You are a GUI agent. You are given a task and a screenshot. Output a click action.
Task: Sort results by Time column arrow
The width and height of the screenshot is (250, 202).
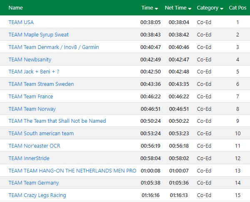156,9
